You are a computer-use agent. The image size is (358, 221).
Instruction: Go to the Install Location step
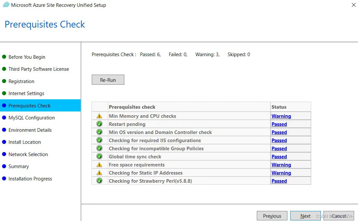pyautogui.click(x=25, y=142)
